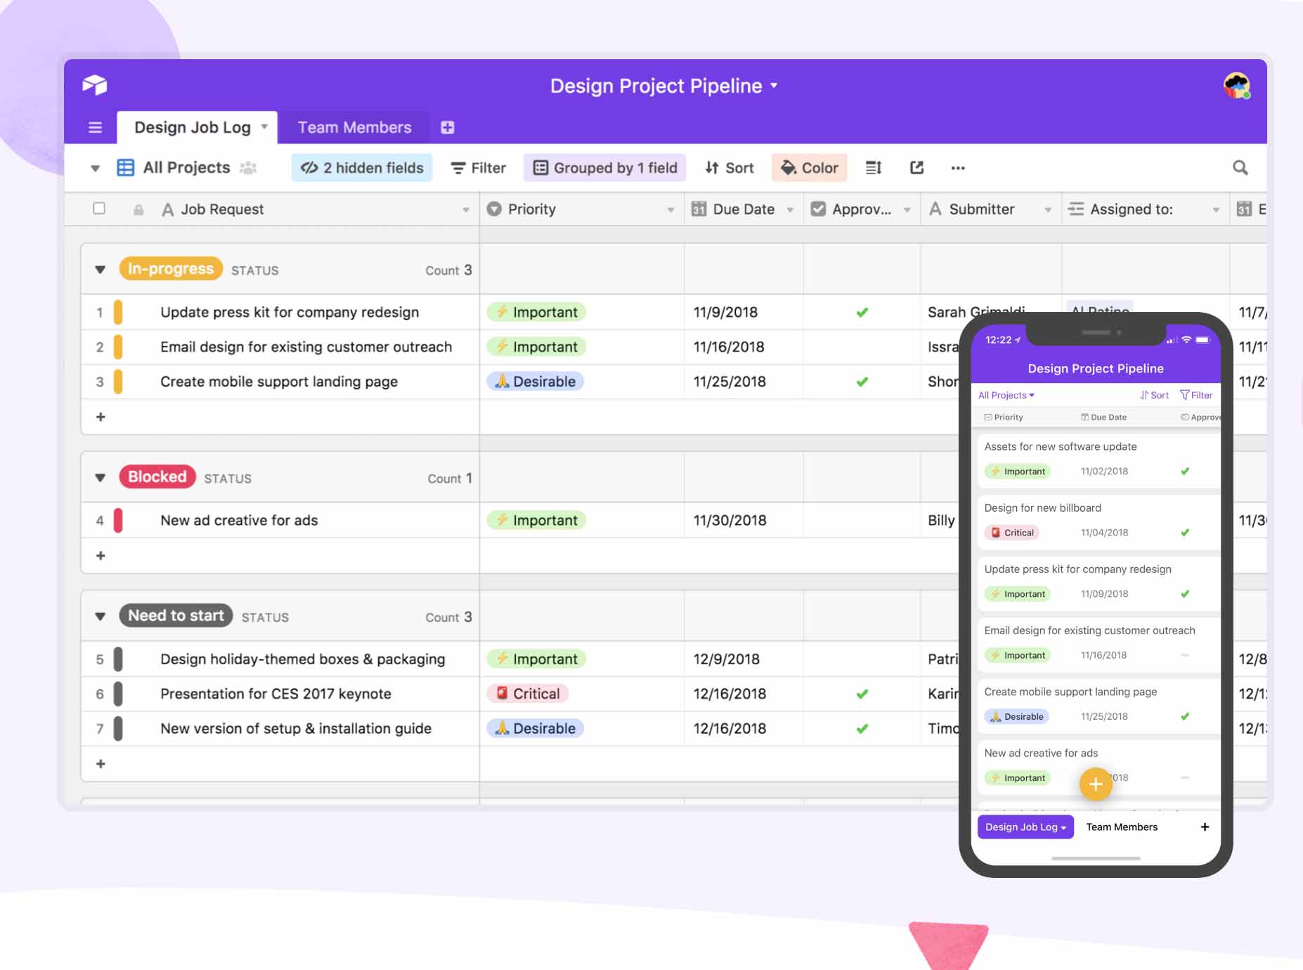Open the All Projects view dropdown
The height and width of the screenshot is (970, 1303).
tap(186, 167)
